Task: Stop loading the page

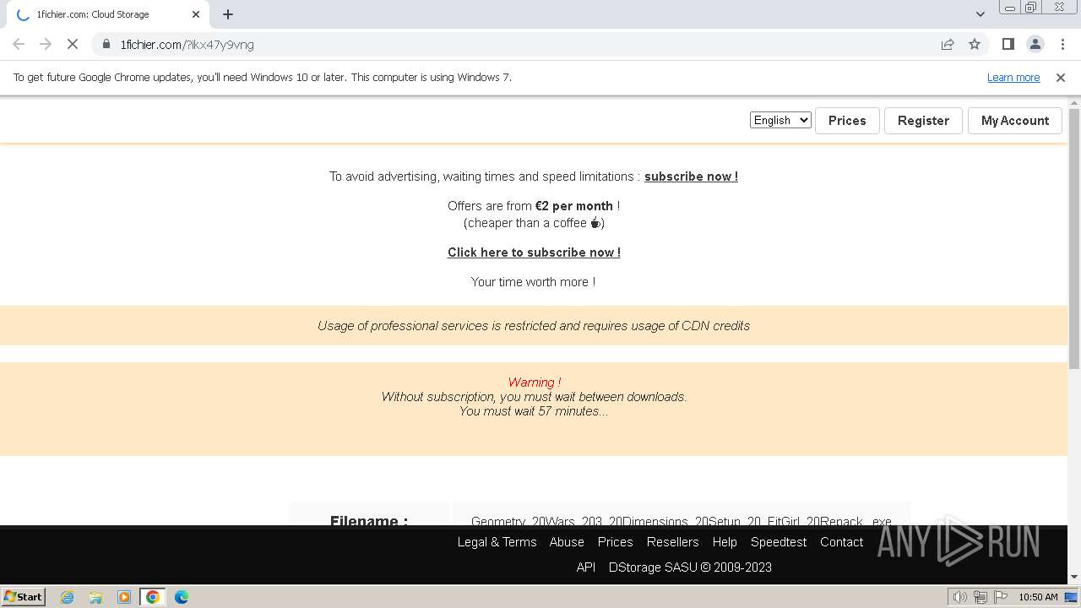Action: click(73, 44)
